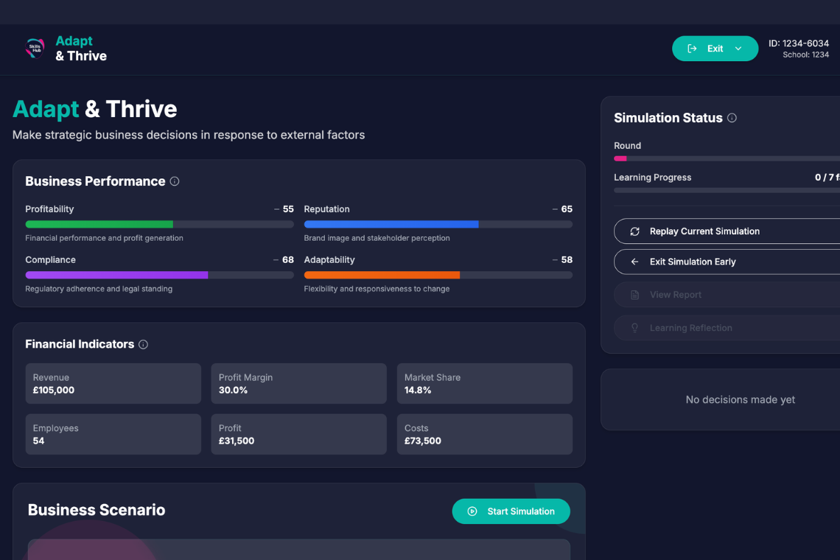This screenshot has height=560, width=840.
Task: Click the back arrow icon on Exit Simulation Early
Action: pyautogui.click(x=635, y=262)
